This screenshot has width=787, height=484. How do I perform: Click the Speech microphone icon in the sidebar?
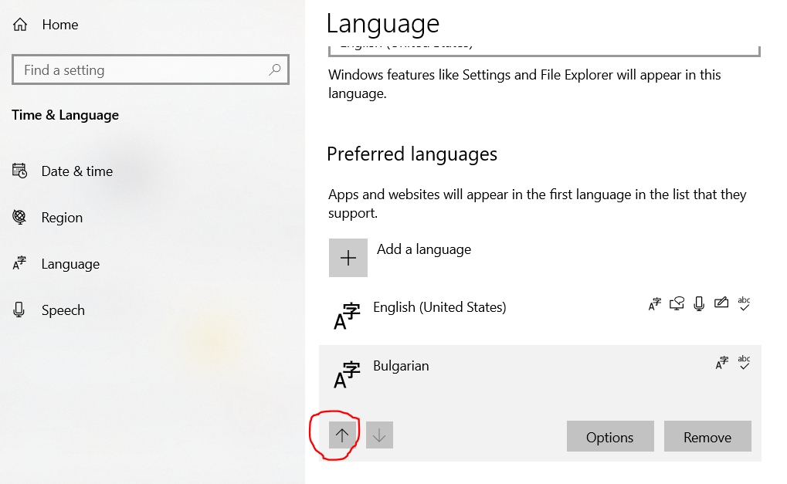click(19, 310)
